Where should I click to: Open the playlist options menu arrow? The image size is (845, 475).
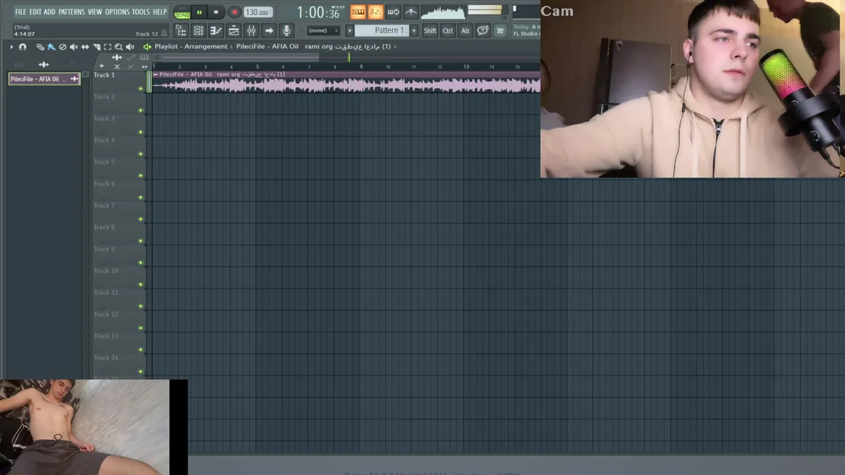click(x=11, y=47)
